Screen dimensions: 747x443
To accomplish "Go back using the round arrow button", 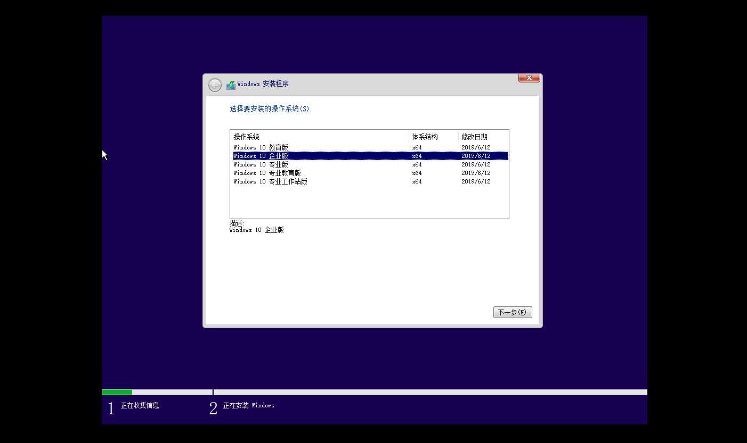I will point(215,85).
